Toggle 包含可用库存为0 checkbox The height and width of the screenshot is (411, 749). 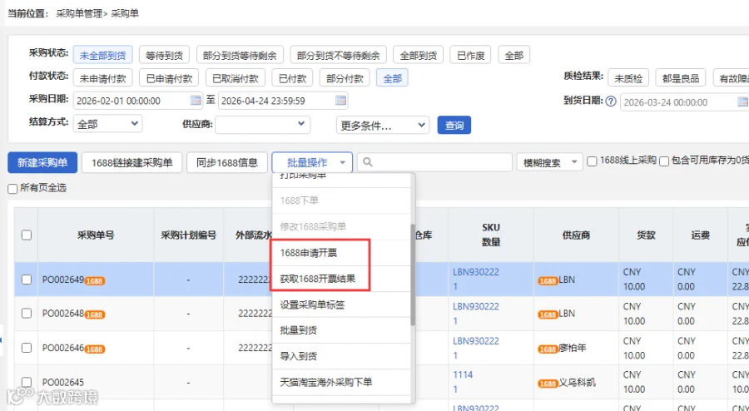click(x=664, y=161)
